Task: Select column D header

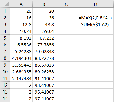Action: 96,4
